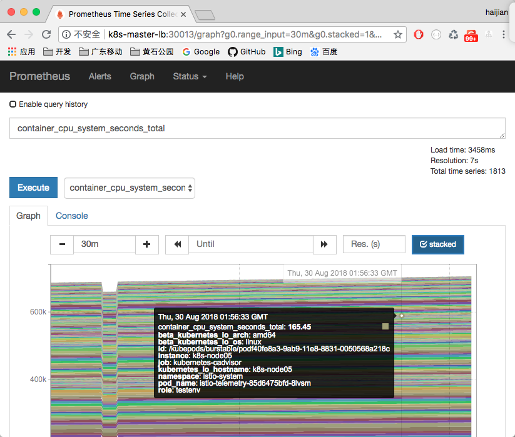Click the "Total time series: 1813" text
Screen dimensions: 515x437
pyautogui.click(x=467, y=171)
